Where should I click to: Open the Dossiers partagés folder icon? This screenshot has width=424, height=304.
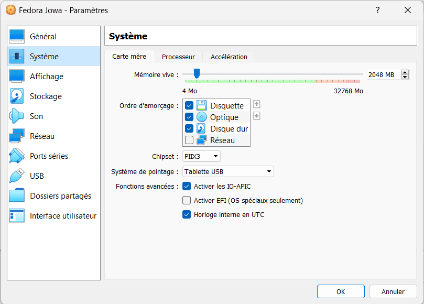coord(17,196)
